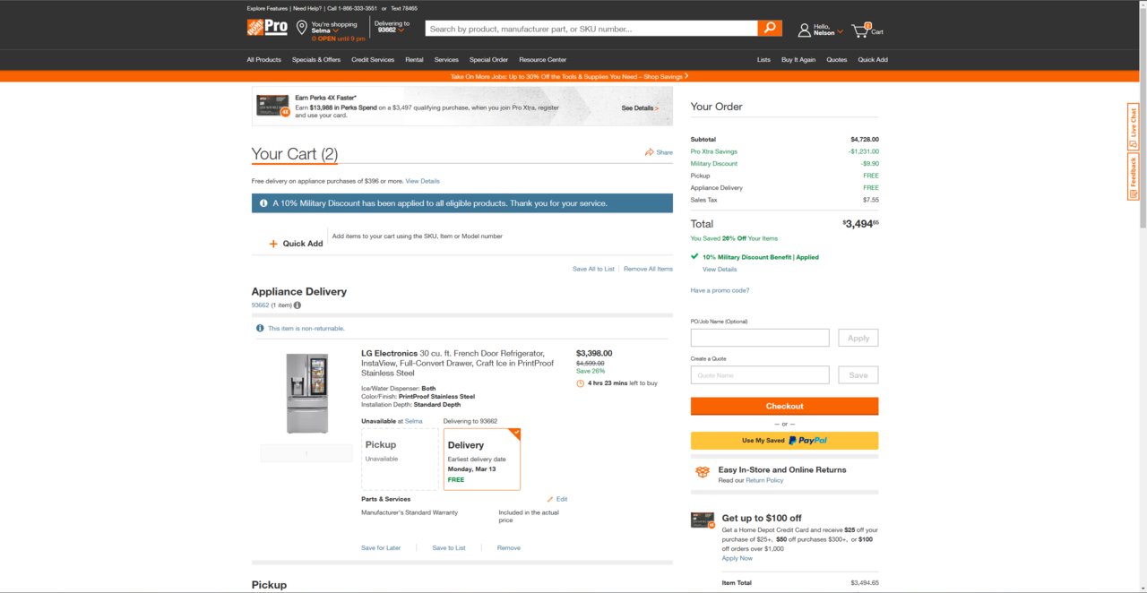Click Shop Savings orange promo banner
The height and width of the screenshot is (593, 1147).
pyautogui.click(x=567, y=77)
